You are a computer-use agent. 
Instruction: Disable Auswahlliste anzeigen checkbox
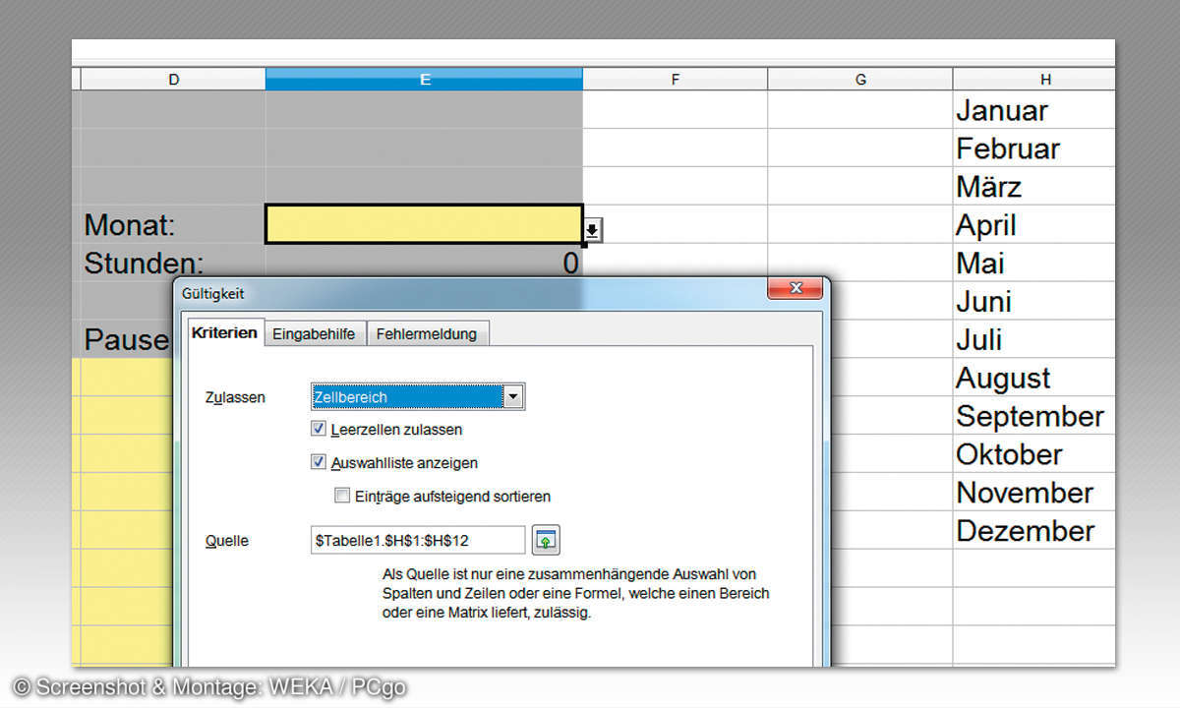coord(319,462)
